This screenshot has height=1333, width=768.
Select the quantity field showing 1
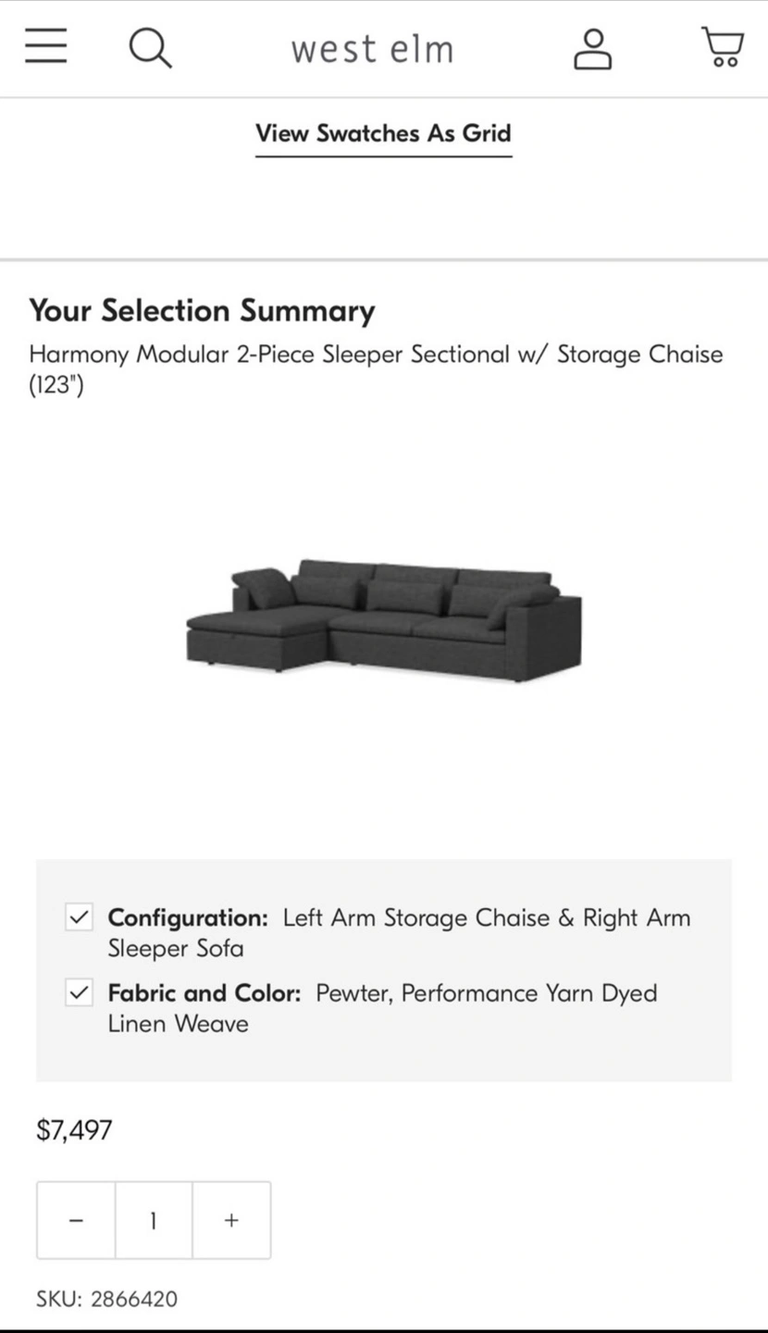[154, 1220]
